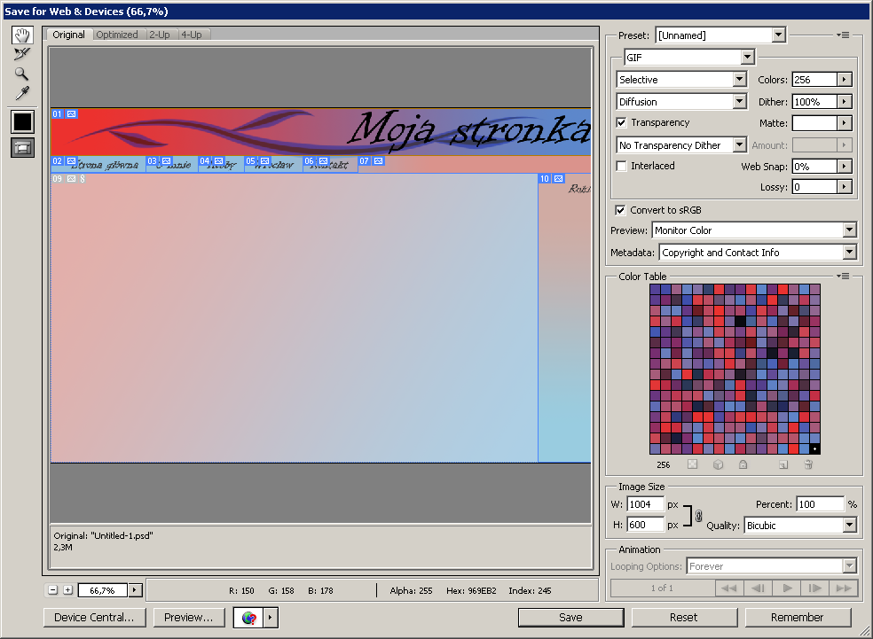Open the Optimize panel flyout menu
Screen dimensions: 873x639
click(x=843, y=35)
